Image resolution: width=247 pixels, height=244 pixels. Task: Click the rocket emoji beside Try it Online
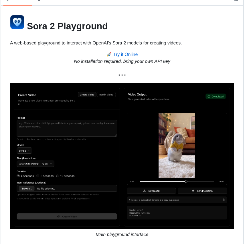[109, 54]
